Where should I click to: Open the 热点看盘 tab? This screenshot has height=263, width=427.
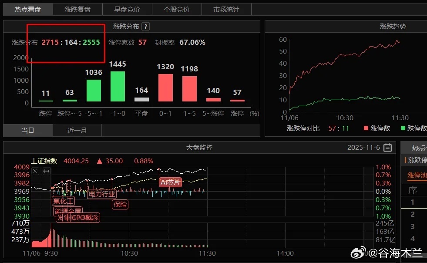coord(28,10)
